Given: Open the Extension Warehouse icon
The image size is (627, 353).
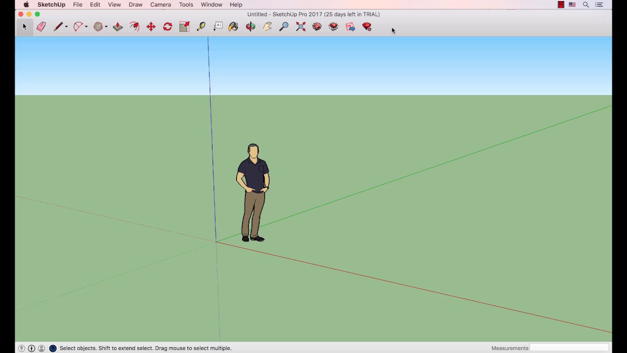Looking at the screenshot, I should pos(334,27).
